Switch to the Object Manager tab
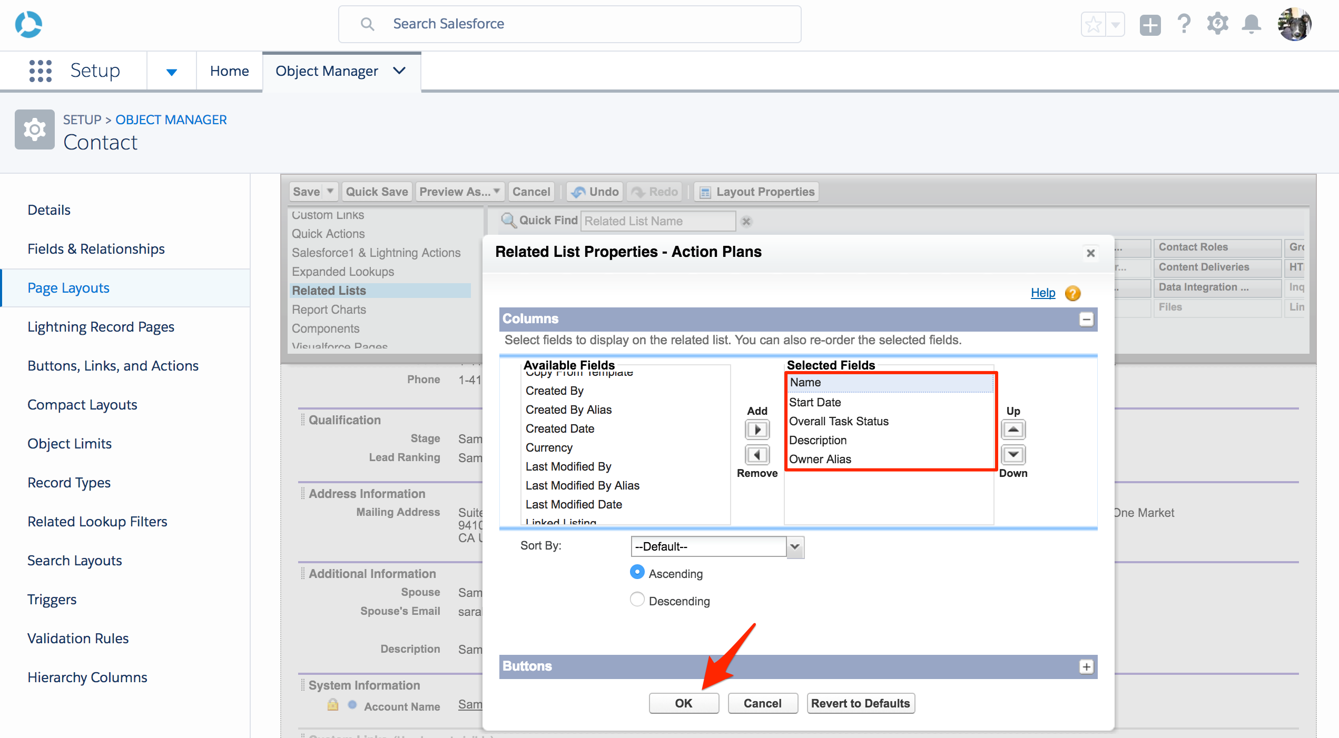This screenshot has height=738, width=1339. [327, 71]
